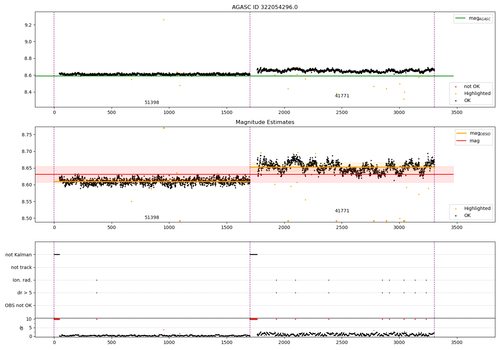This screenshot has width=500, height=350.
Task: Click the "not OK" legend label
Action: pyautogui.click(x=472, y=87)
